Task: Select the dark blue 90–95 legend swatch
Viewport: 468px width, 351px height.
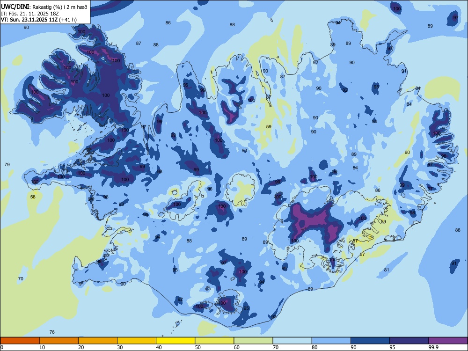Action: pyautogui.click(x=370, y=341)
